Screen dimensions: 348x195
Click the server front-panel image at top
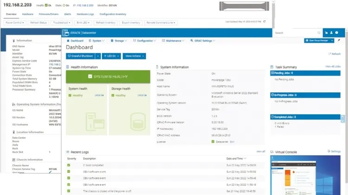point(244,6)
